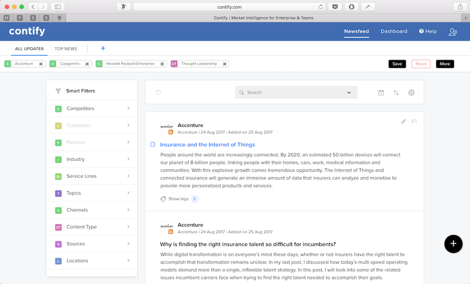Open Insurance and the Internet of Things link

pos(207,145)
